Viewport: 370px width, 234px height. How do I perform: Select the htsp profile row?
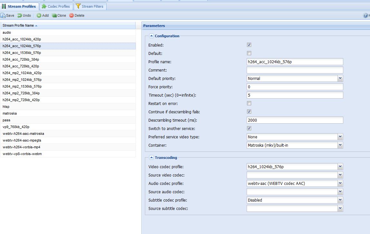tap(68, 107)
